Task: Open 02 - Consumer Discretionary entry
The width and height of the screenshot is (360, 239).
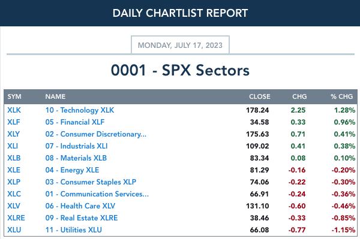Action: tap(95, 134)
